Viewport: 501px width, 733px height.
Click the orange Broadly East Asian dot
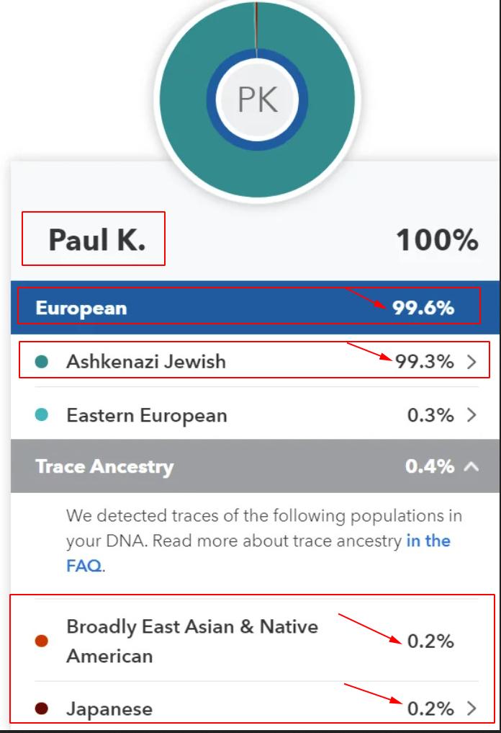42,641
